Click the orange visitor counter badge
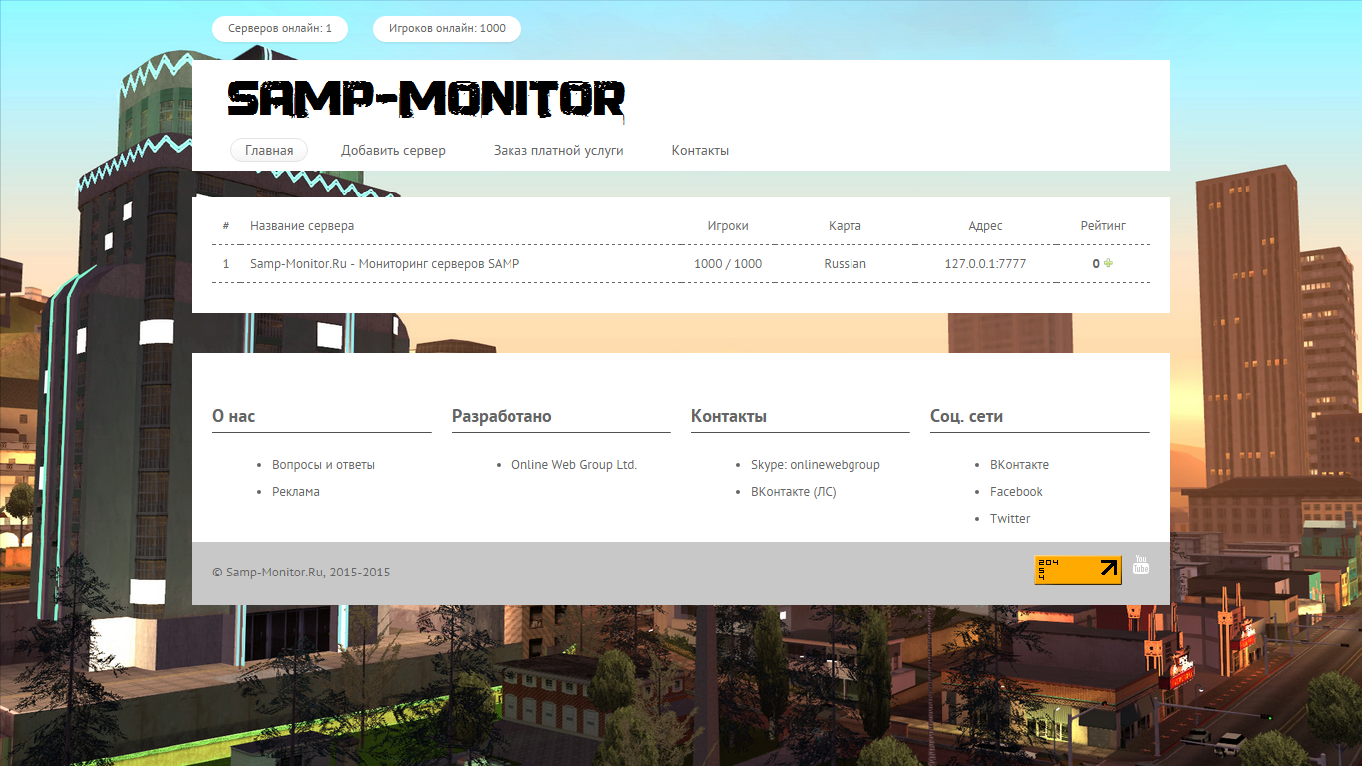 click(1077, 570)
